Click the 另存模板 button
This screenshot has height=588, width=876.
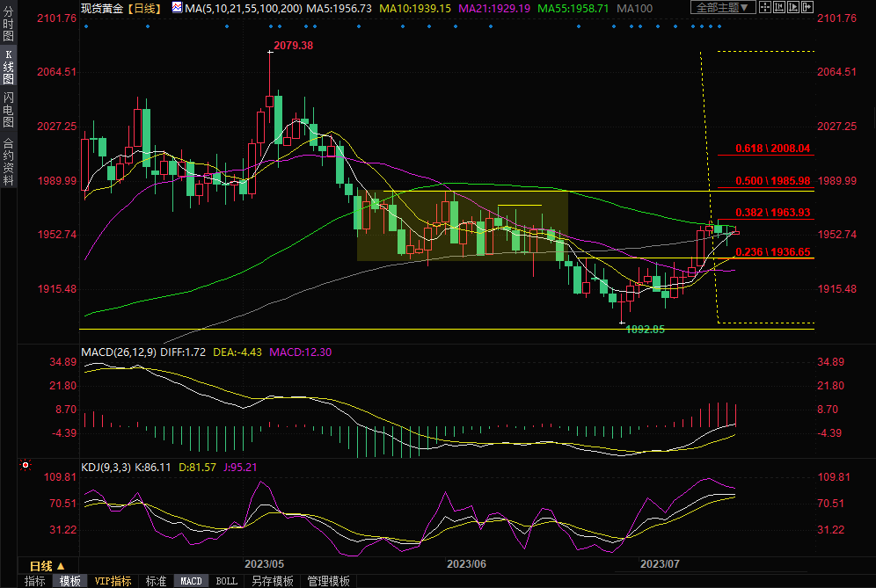coord(273,581)
